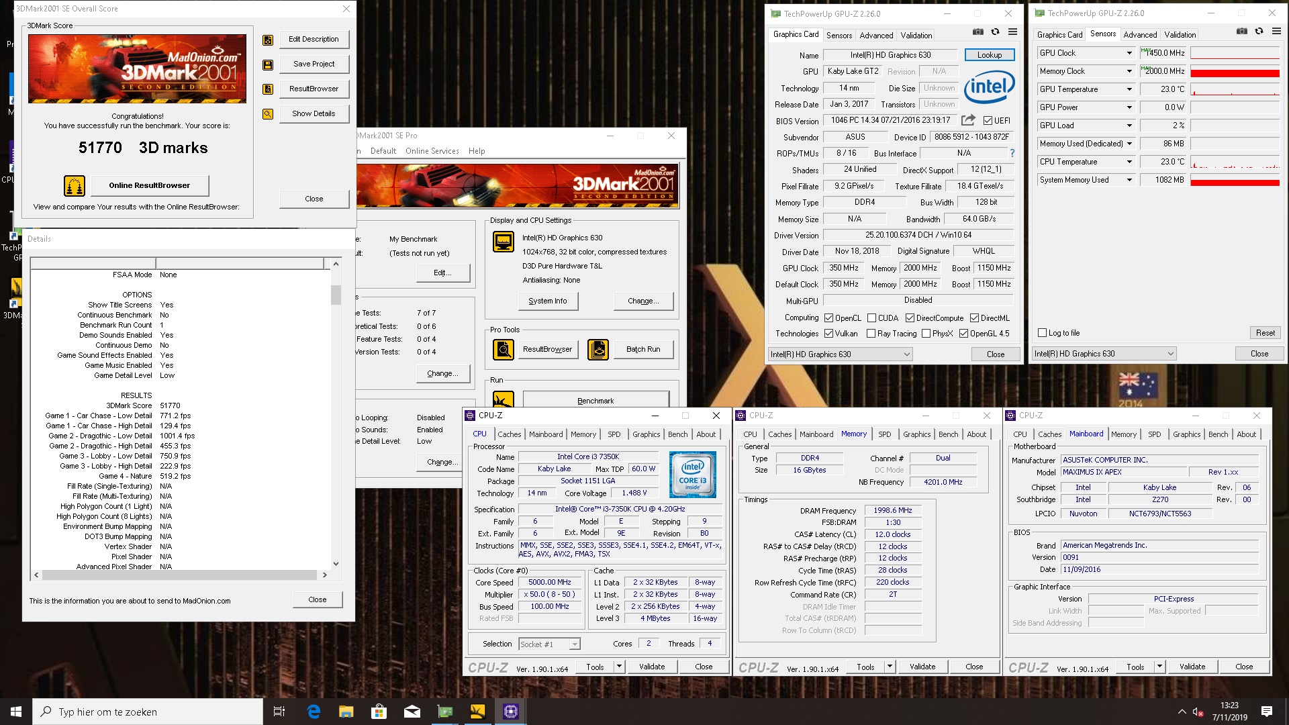1289x725 pixels.
Task: Open Mail app from taskbar
Action: click(412, 712)
